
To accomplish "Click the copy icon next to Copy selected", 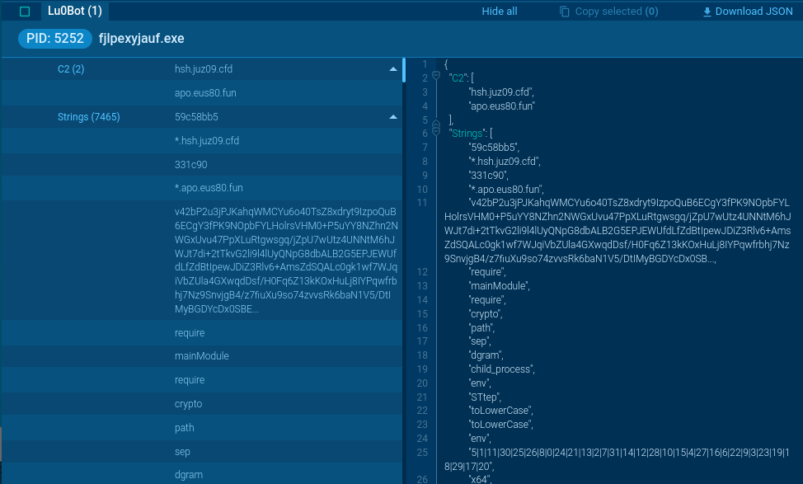I will (563, 11).
